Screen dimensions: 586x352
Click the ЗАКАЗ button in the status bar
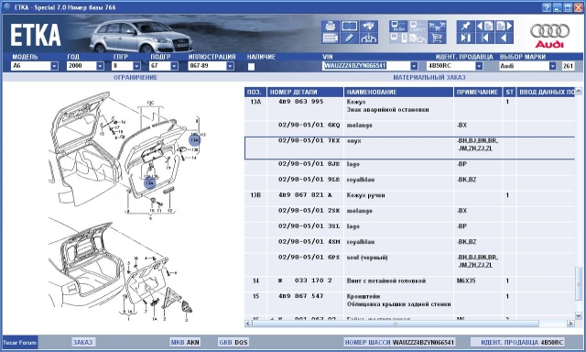click(x=82, y=342)
